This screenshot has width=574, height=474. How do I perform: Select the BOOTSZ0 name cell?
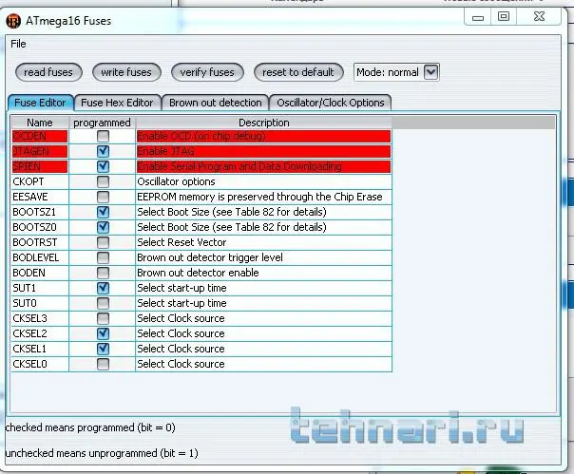40,227
